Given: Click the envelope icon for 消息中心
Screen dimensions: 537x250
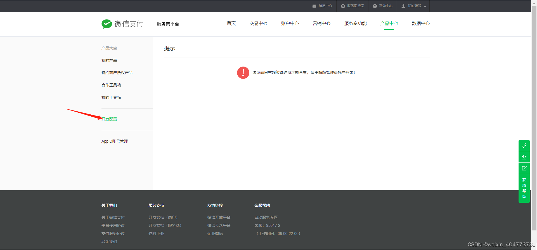Looking at the screenshot, I should (314, 6).
